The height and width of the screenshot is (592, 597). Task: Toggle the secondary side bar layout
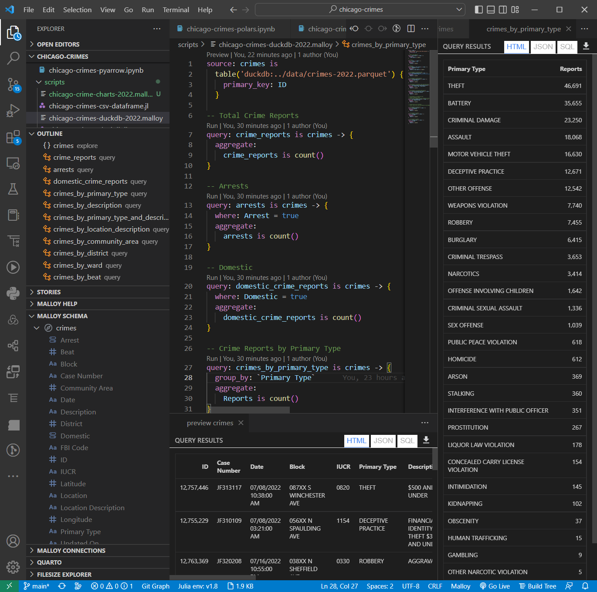click(x=503, y=10)
